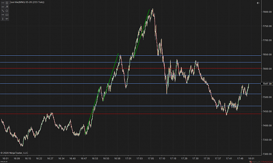Click the 16:47 time axis label

tap(84, 159)
